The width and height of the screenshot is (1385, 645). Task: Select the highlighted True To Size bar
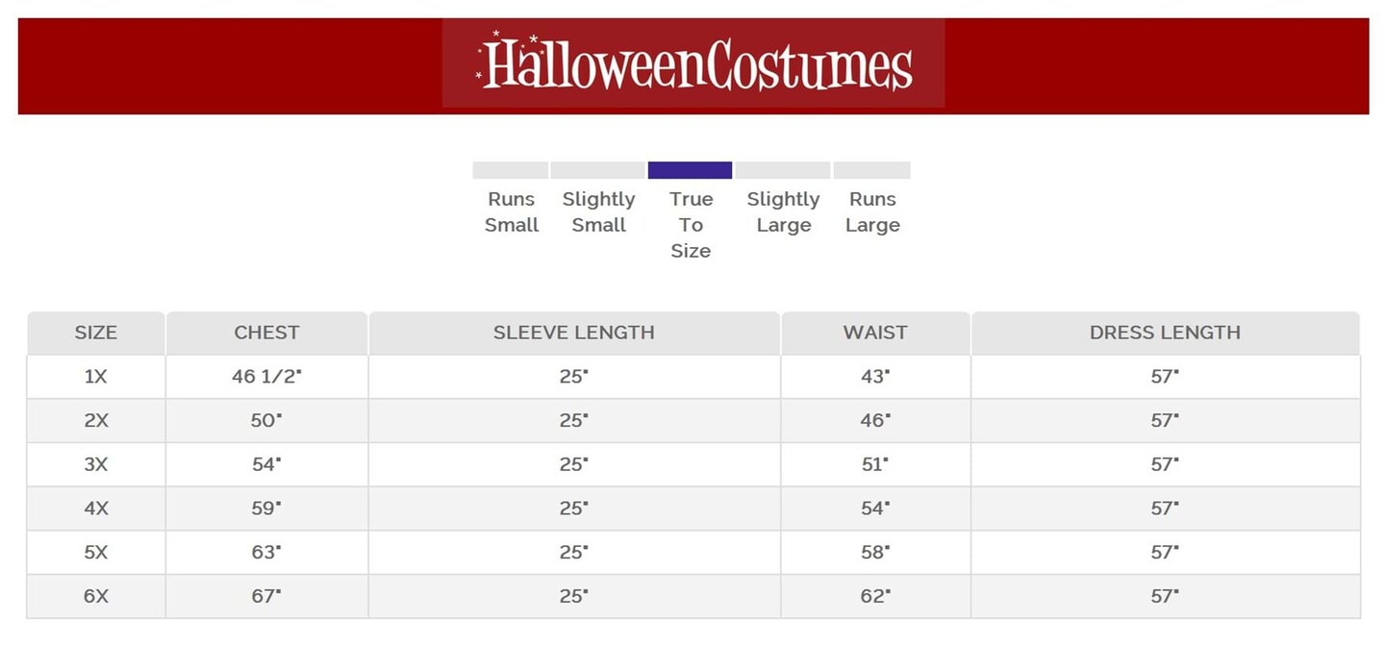pos(690,170)
